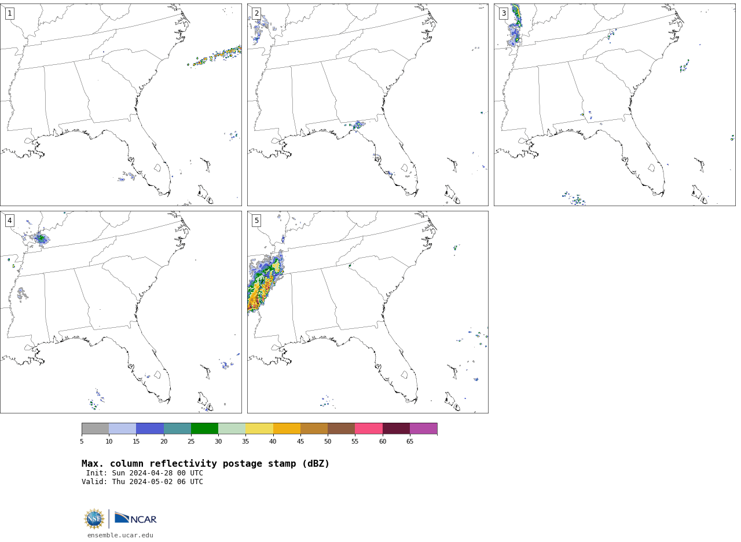Open ensemble member 2 map panel
The width and height of the screenshot is (741, 542).
[x=368, y=104]
